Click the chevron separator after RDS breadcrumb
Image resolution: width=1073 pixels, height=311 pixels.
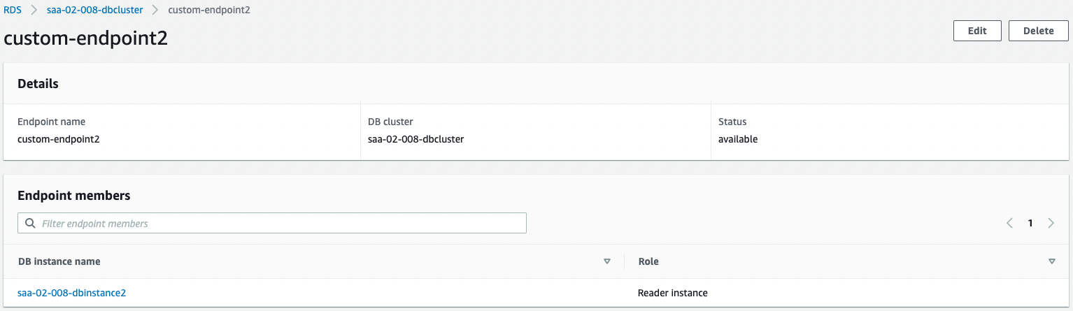(x=34, y=10)
